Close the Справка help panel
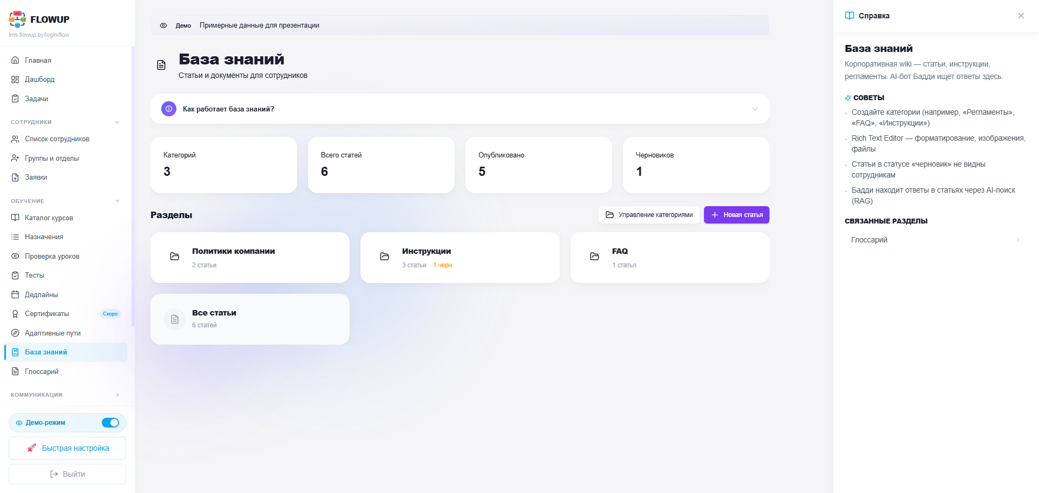This screenshot has height=493, width=1039. [x=1021, y=16]
